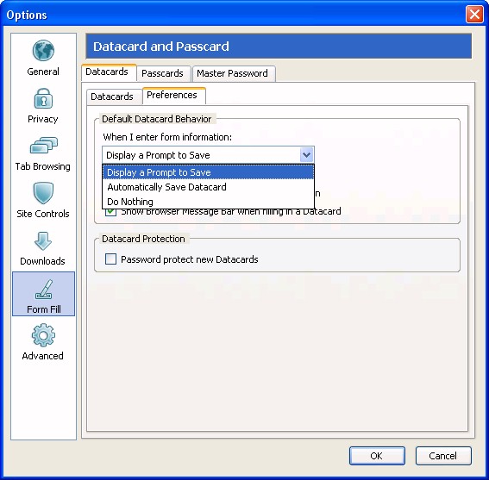Switch to the Passcards tab

pos(162,73)
